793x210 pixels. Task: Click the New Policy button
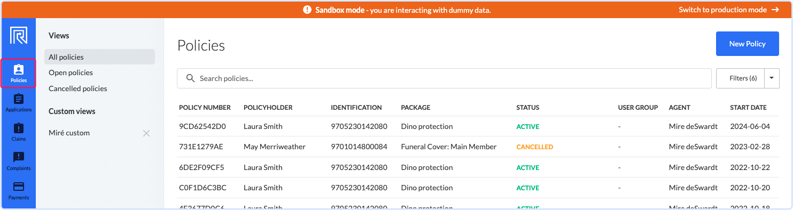(748, 44)
